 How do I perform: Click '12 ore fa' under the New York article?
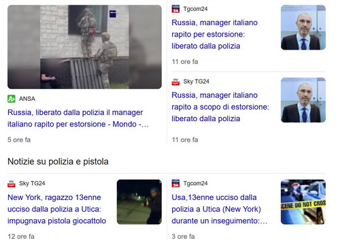click(21, 236)
